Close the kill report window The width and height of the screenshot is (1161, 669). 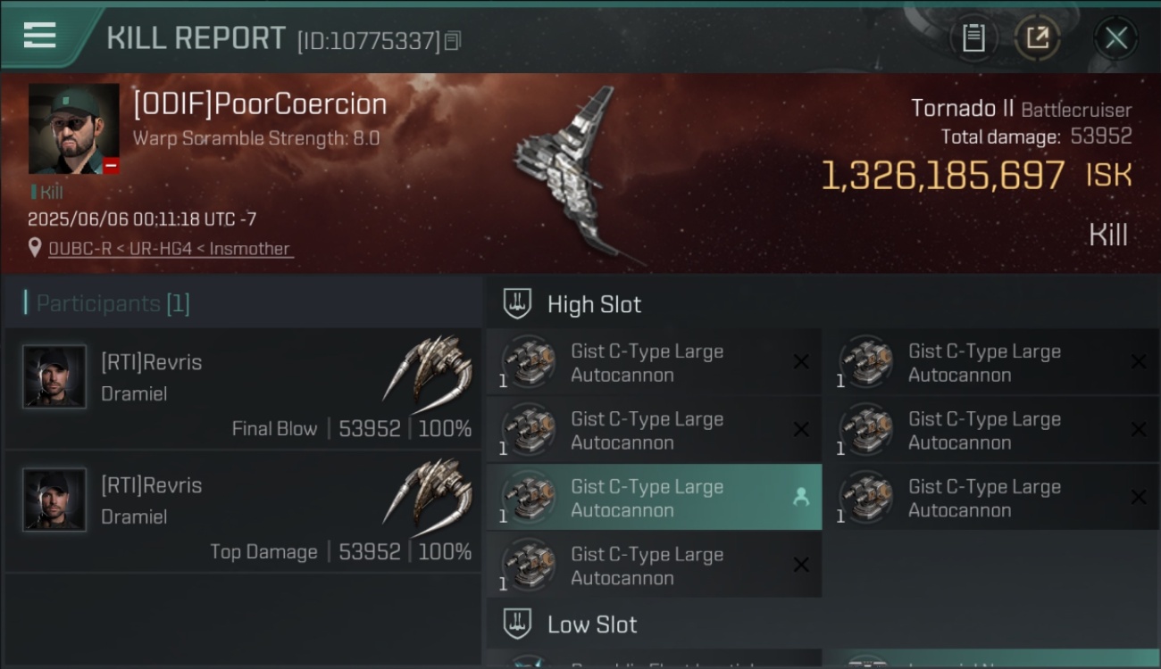point(1115,38)
